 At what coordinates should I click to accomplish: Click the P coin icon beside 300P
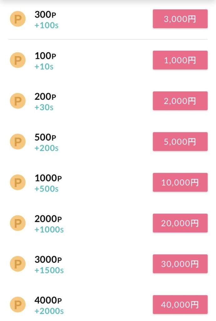pos(18,19)
